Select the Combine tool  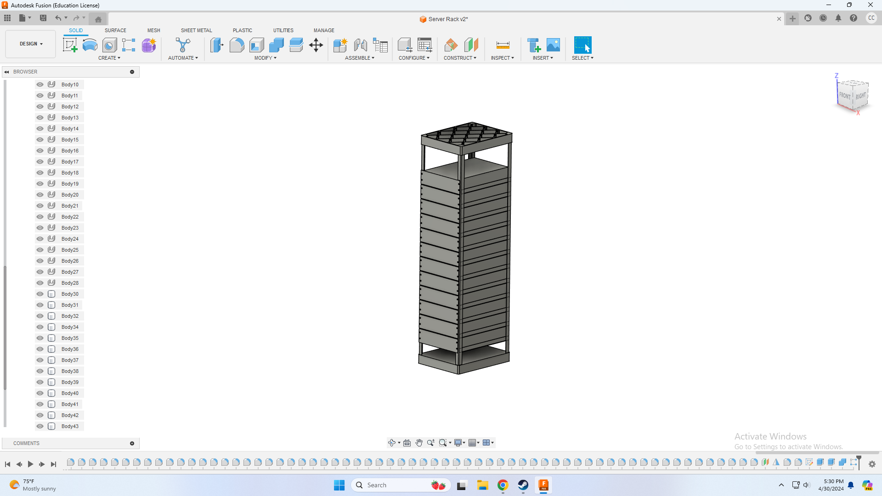click(277, 45)
